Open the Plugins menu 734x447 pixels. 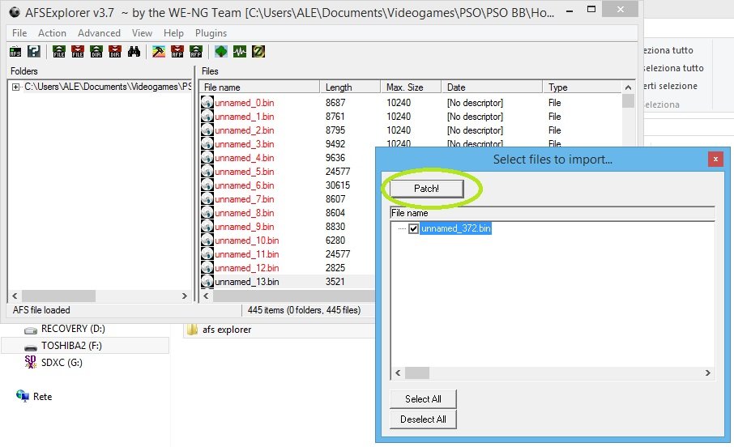click(211, 32)
